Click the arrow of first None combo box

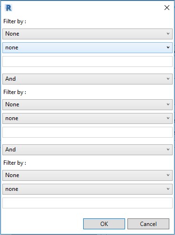click(x=168, y=34)
